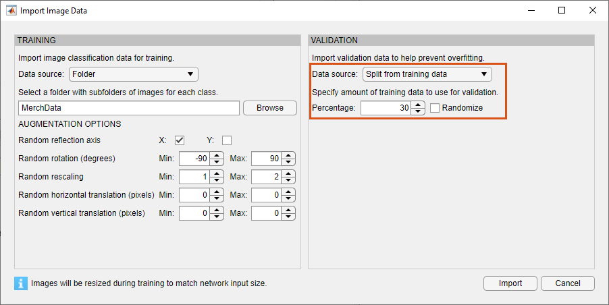
Task: Enable the Randomize checkbox
Action: click(435, 108)
